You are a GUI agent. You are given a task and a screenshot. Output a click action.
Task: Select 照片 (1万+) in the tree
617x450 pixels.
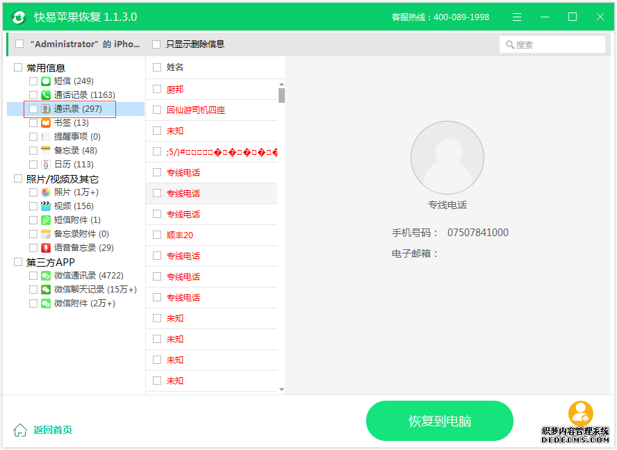click(x=76, y=192)
